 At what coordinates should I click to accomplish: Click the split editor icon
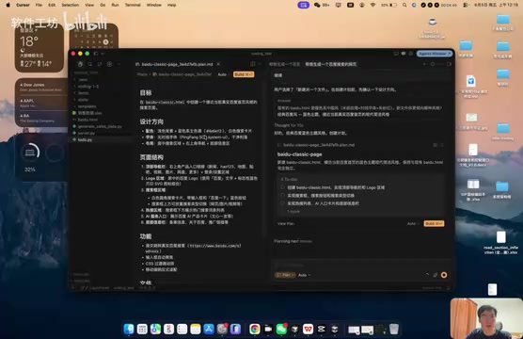(x=252, y=64)
